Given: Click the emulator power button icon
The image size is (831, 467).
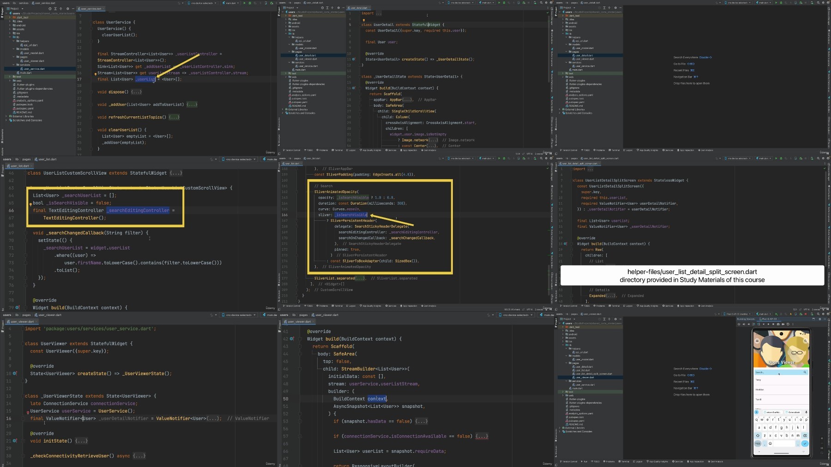Looking at the screenshot, I should pyautogui.click(x=739, y=324).
